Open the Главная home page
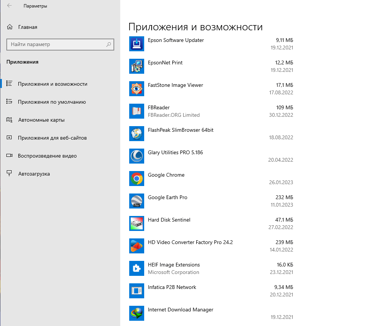 pyautogui.click(x=28, y=27)
